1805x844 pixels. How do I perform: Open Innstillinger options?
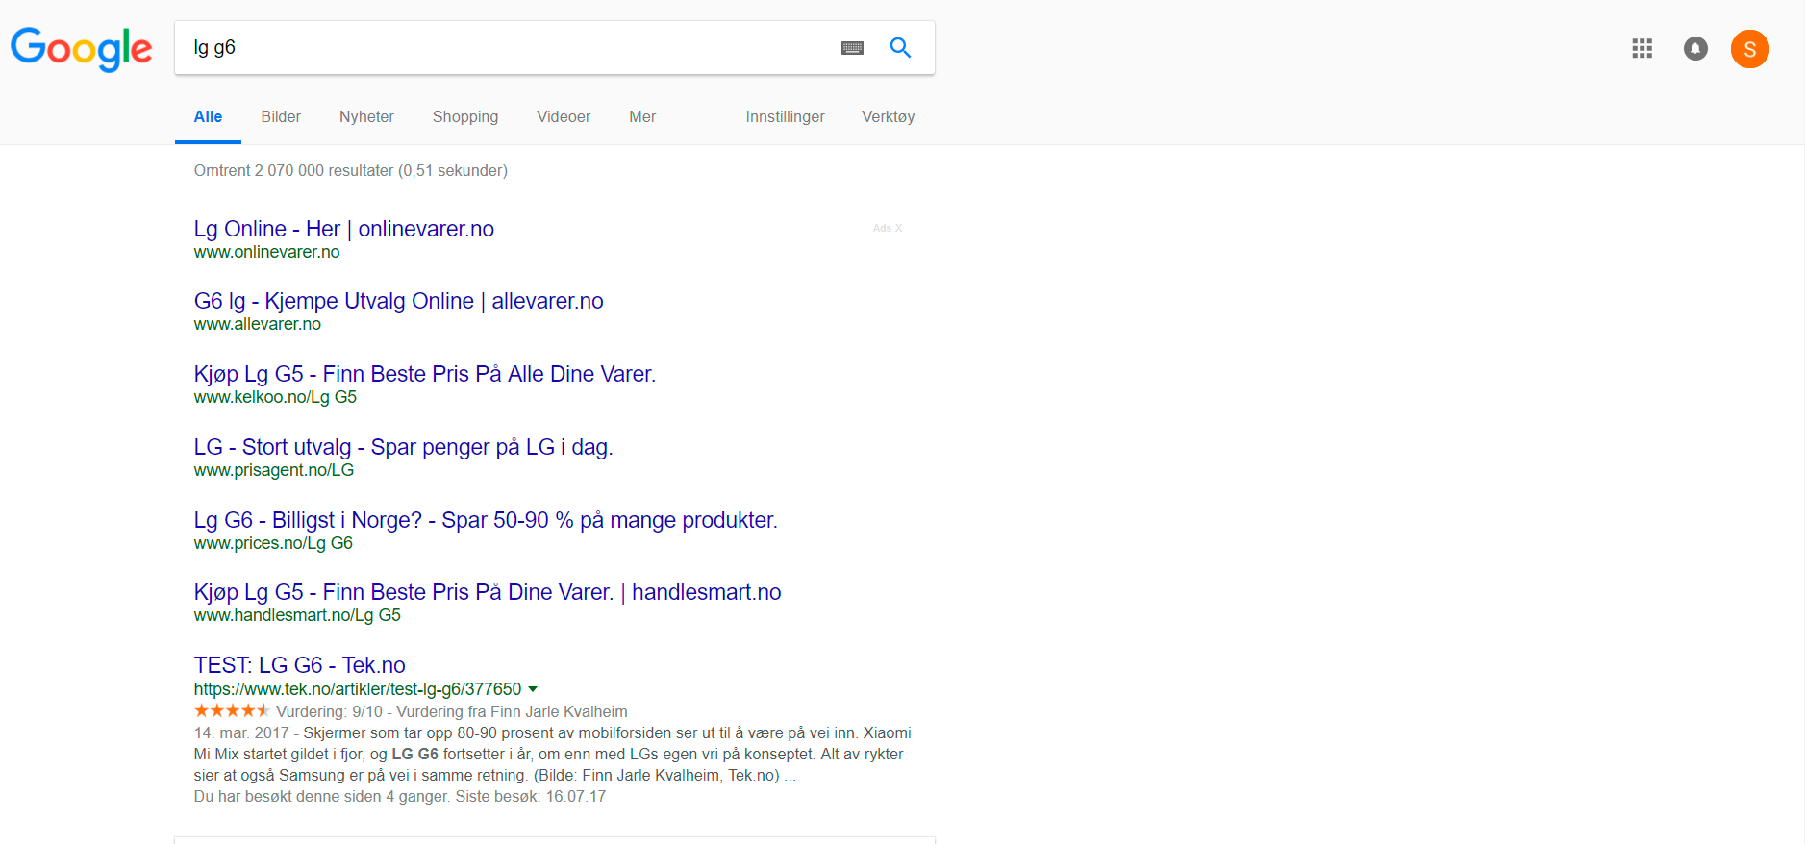tap(785, 117)
